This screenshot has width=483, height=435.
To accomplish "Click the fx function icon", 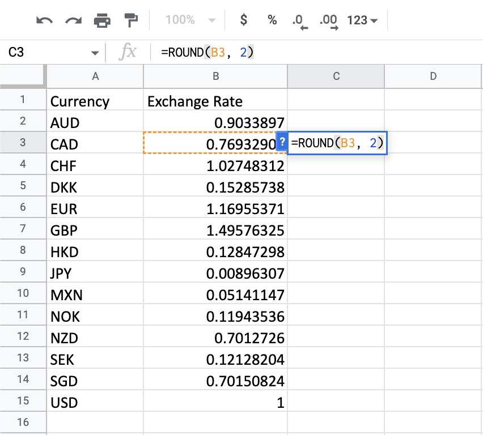I will click(x=128, y=52).
